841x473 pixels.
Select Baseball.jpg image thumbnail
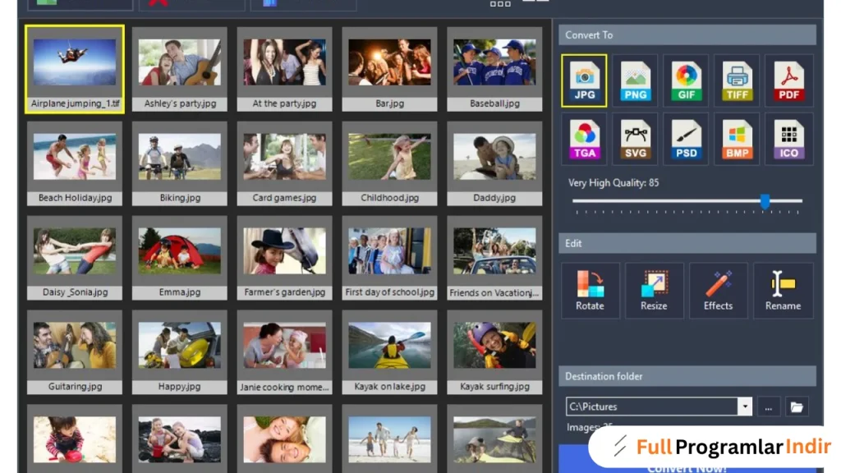click(494, 69)
